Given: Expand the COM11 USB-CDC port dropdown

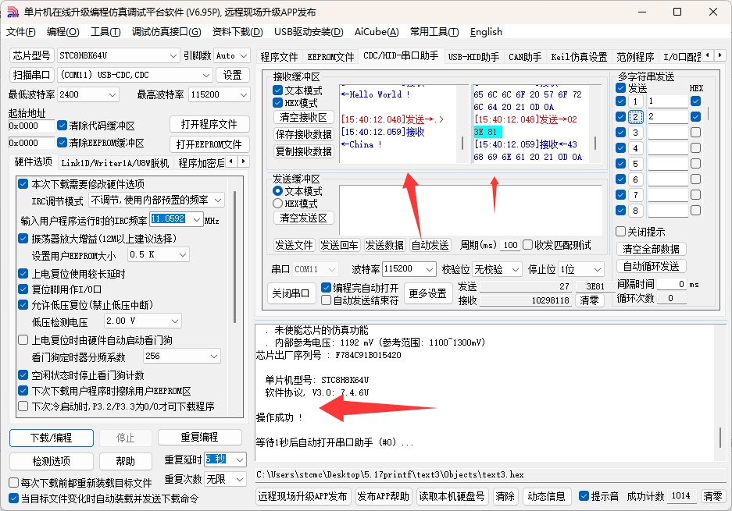Looking at the screenshot, I should pyautogui.click(x=206, y=75).
